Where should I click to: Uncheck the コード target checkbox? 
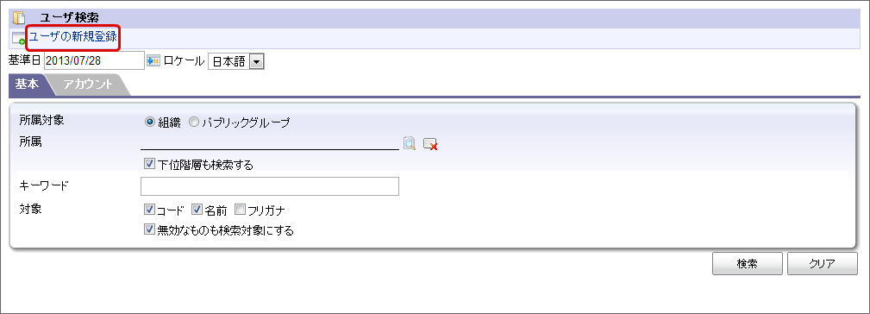tap(148, 209)
